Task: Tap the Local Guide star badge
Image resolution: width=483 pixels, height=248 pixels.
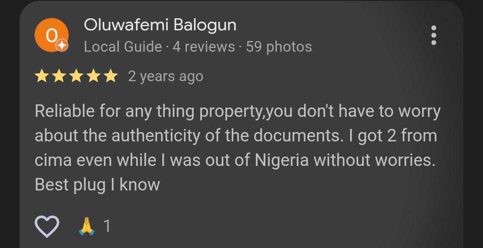Action: click(62, 46)
